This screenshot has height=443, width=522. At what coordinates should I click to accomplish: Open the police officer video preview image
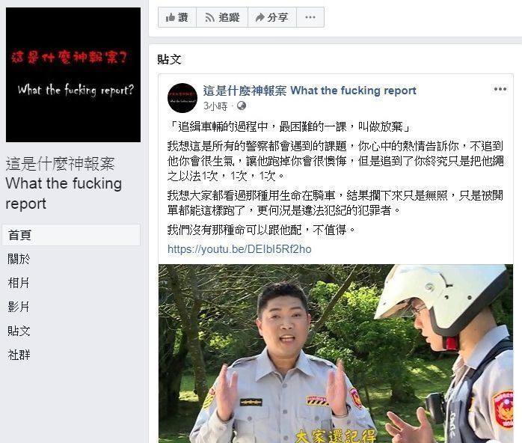coord(336,354)
